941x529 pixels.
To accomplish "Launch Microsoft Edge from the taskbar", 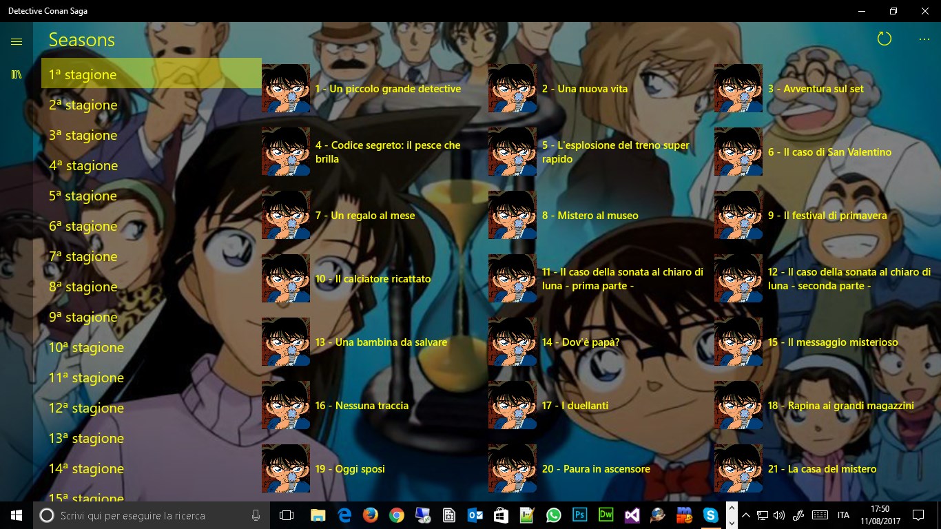I will pos(344,515).
